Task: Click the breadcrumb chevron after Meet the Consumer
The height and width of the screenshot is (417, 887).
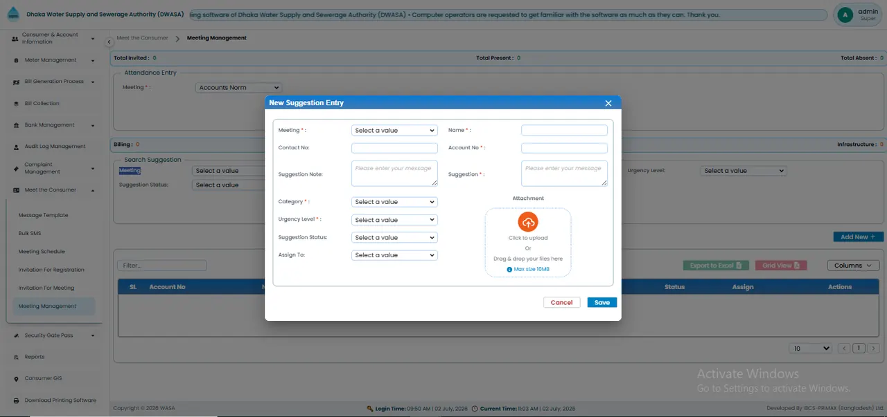Action: pos(177,38)
